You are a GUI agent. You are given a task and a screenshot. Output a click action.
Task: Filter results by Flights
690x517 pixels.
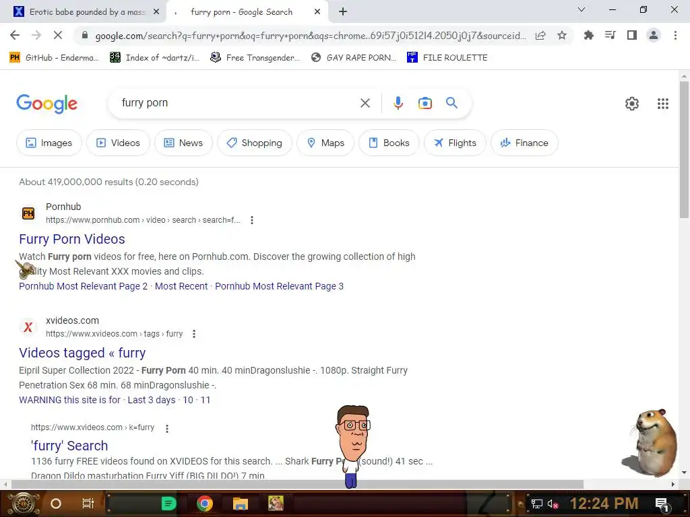click(456, 143)
